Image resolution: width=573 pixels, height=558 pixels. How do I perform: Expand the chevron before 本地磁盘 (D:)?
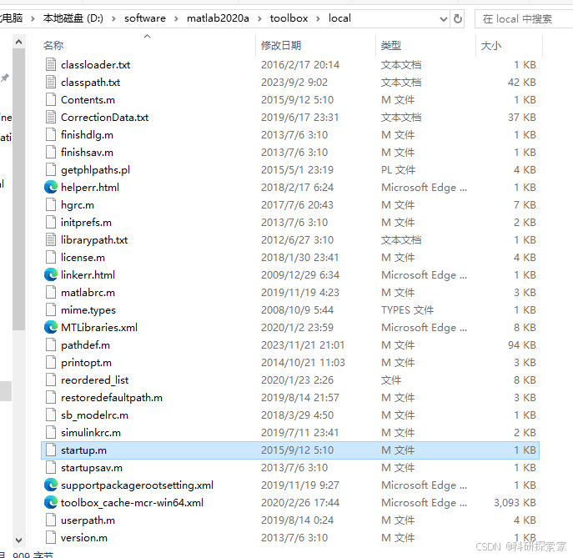33,18
